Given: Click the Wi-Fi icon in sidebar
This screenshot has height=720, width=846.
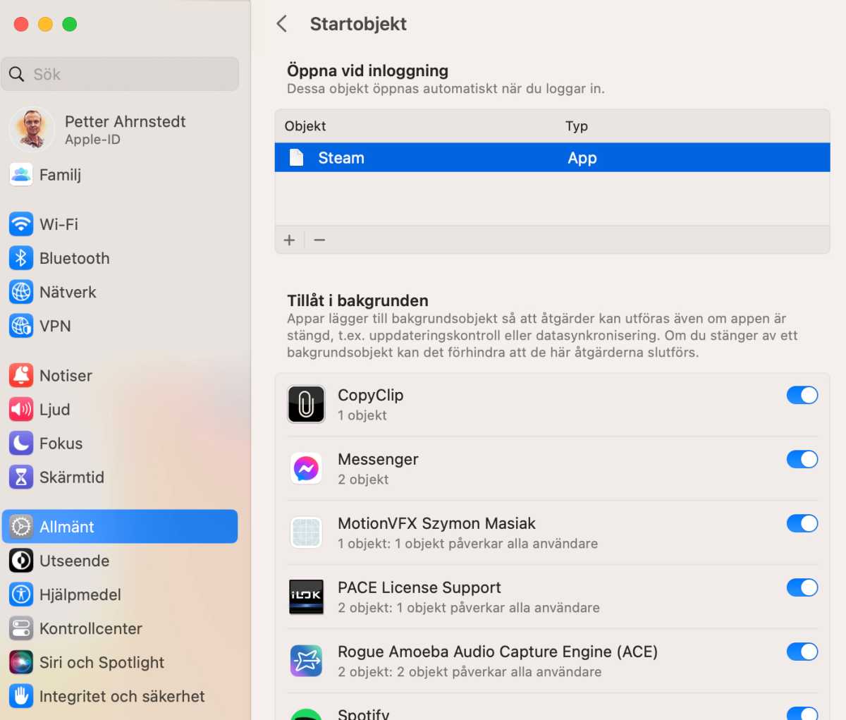Looking at the screenshot, I should [x=21, y=224].
